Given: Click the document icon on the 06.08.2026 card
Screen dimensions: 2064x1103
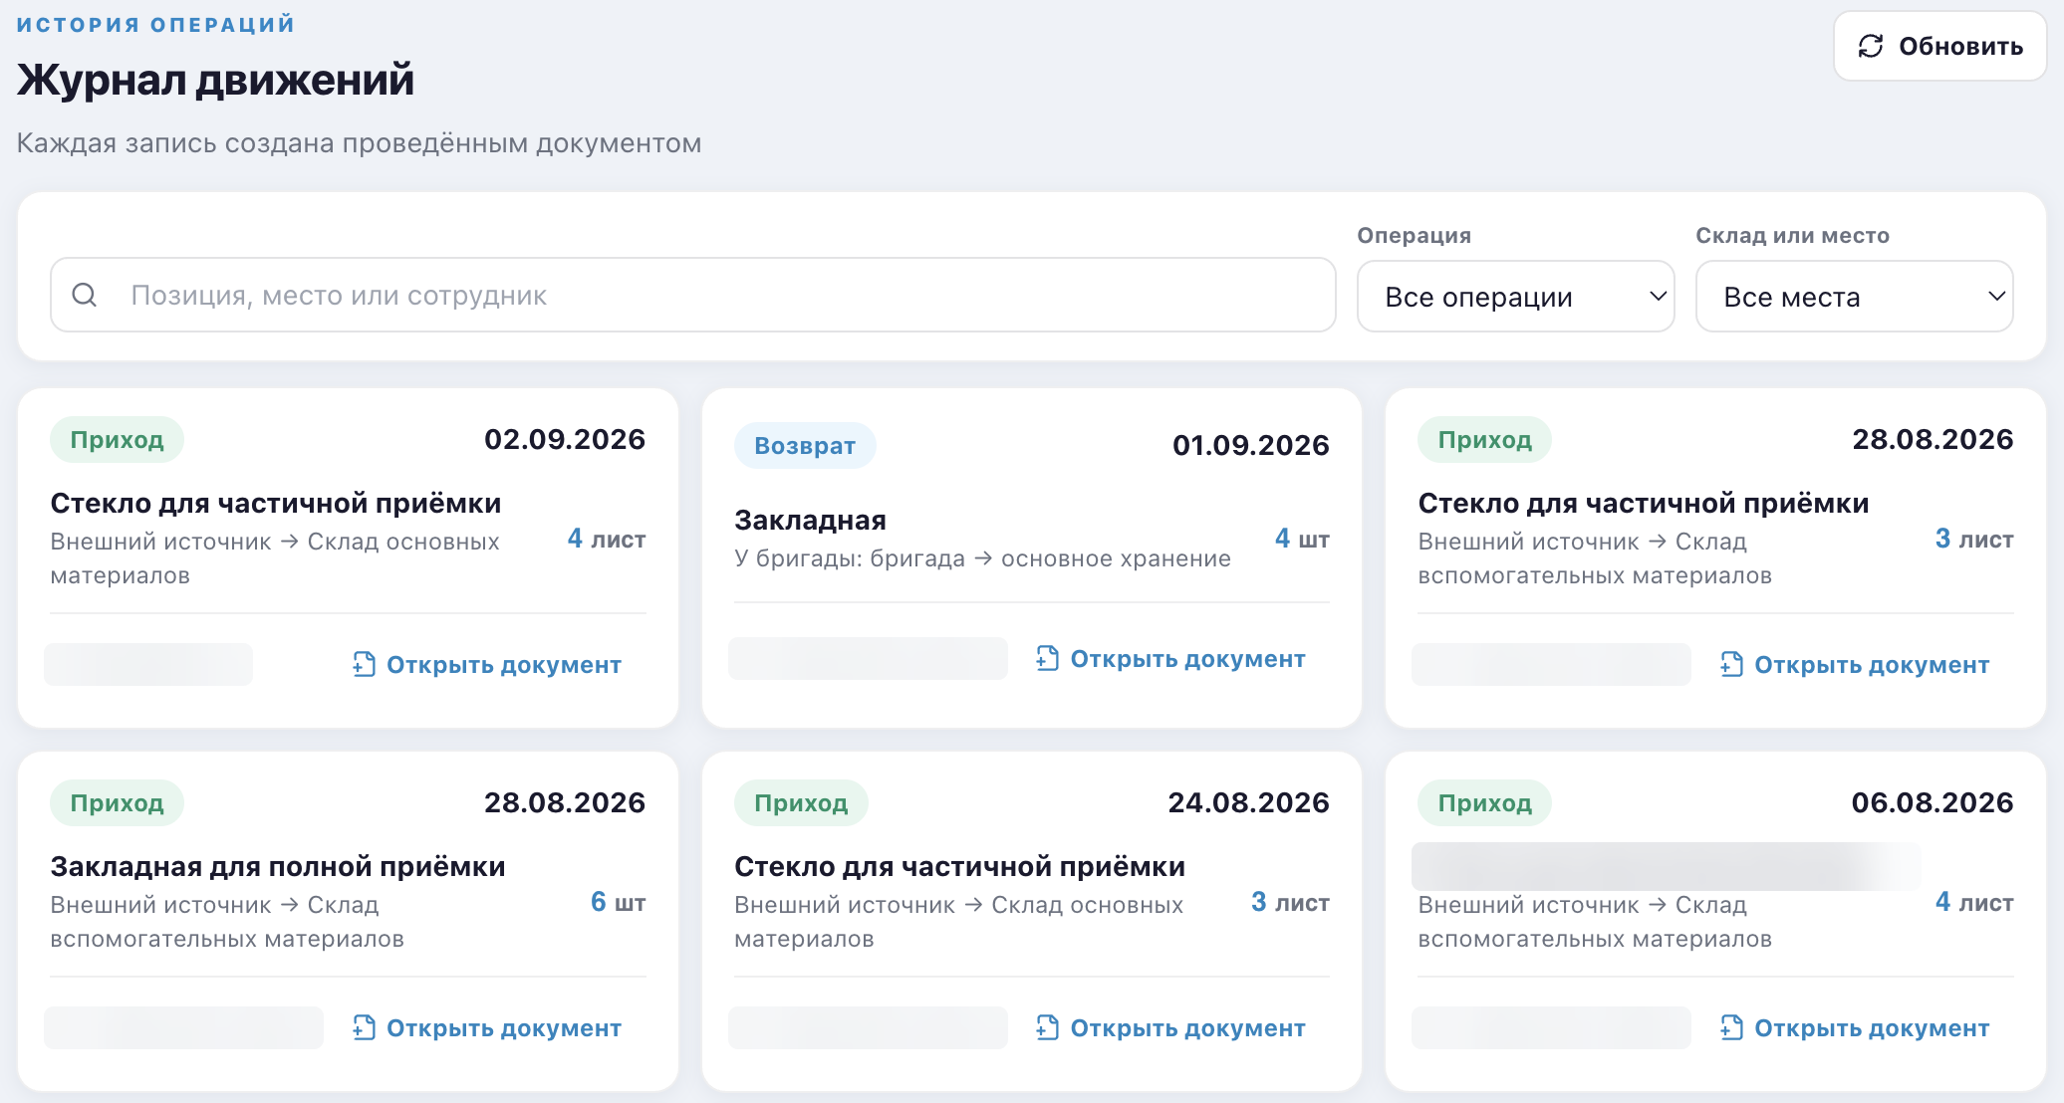Looking at the screenshot, I should [x=1731, y=1027].
